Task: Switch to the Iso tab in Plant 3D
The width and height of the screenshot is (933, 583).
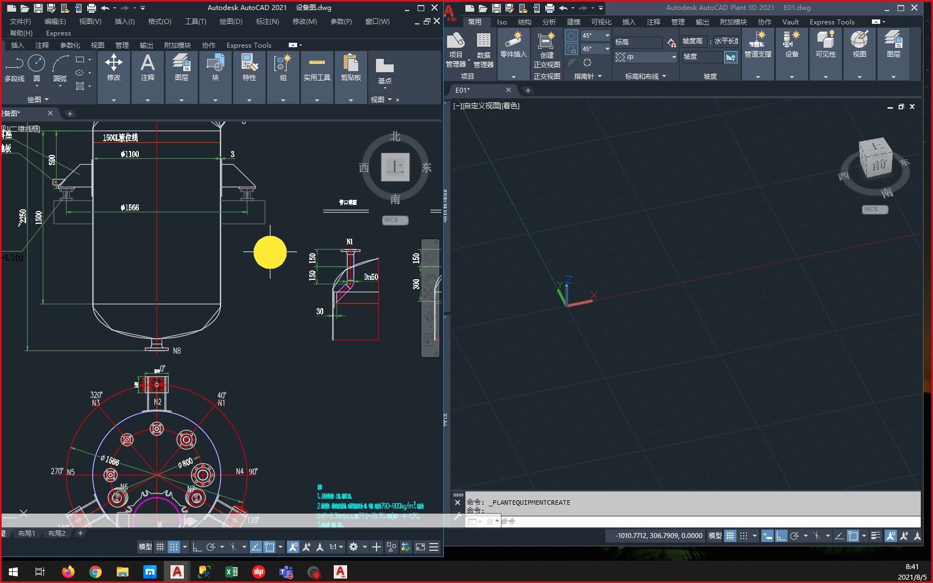Action: click(502, 22)
